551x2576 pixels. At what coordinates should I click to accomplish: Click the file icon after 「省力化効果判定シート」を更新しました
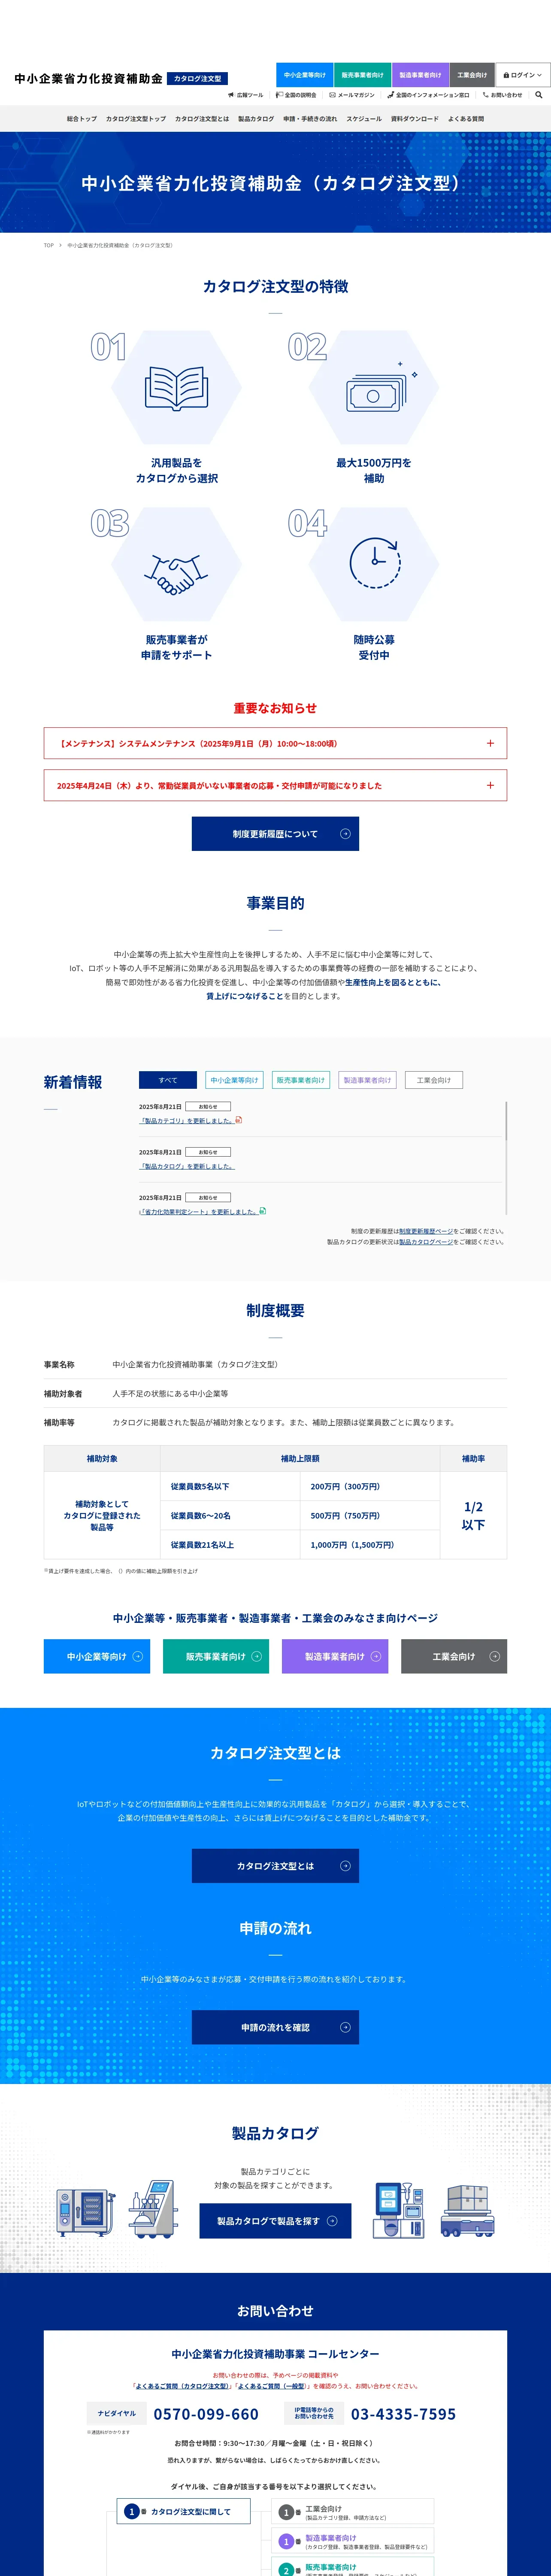[x=262, y=1211]
